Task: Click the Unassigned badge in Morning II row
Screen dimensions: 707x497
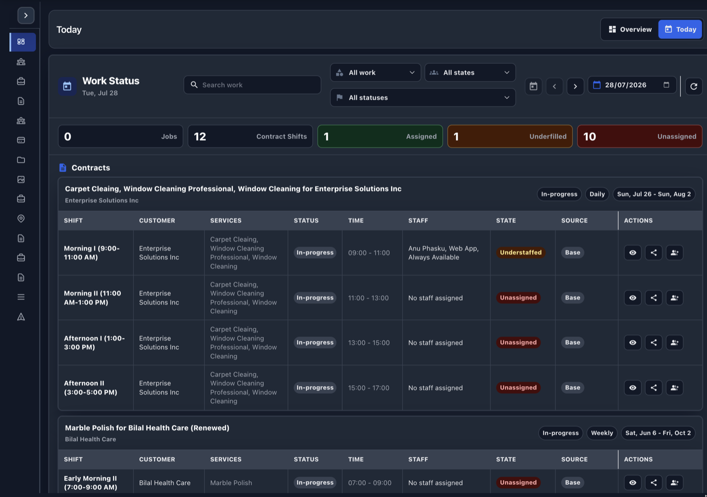Action: pyautogui.click(x=518, y=298)
